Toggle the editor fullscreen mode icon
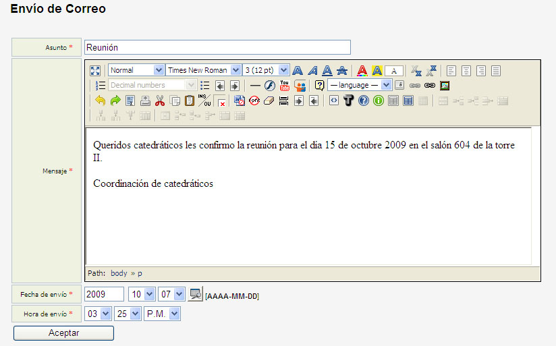 click(95, 71)
